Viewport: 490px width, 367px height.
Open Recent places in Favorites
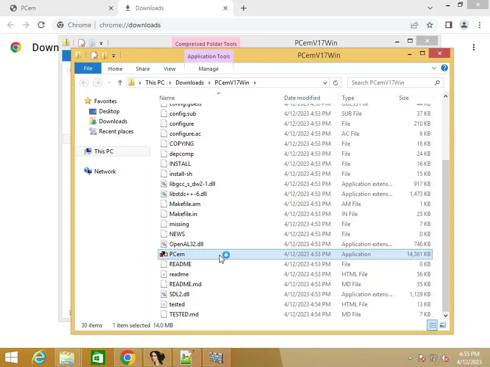point(116,131)
